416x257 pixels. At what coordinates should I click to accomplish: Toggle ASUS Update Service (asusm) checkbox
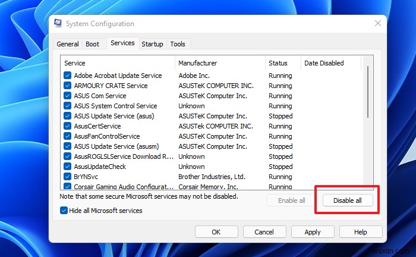[67, 146]
